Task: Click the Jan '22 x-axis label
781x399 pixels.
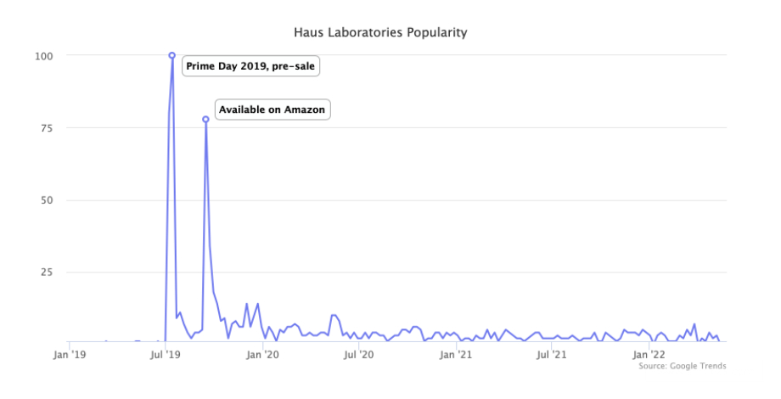Action: [x=649, y=355]
